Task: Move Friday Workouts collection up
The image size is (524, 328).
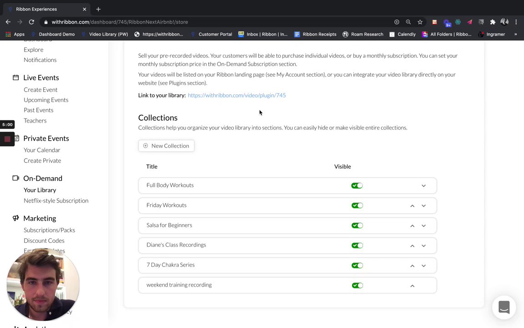Action: pos(412,205)
